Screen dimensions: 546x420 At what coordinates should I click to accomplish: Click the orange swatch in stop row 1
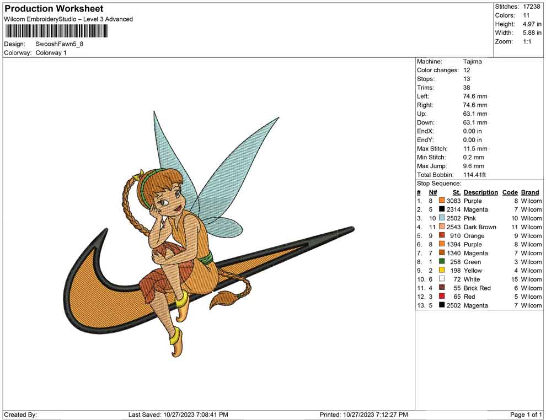[442, 201]
